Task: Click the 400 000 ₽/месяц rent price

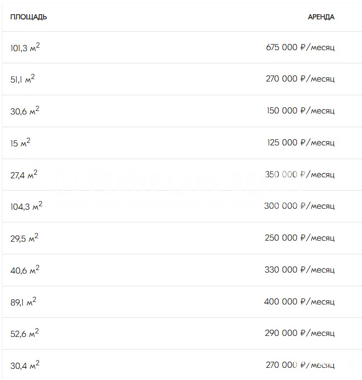Action: tap(299, 302)
